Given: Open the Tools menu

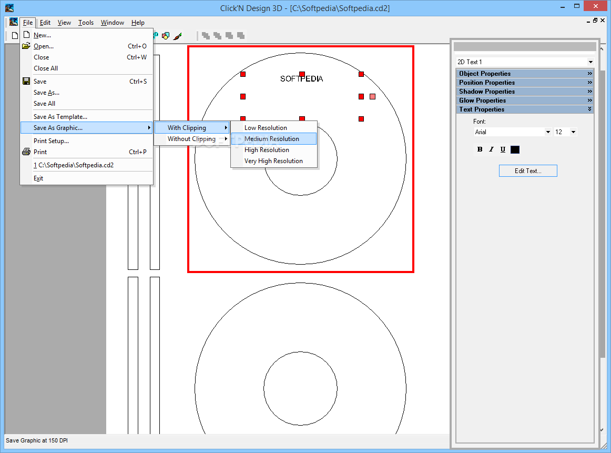Looking at the screenshot, I should [x=86, y=23].
